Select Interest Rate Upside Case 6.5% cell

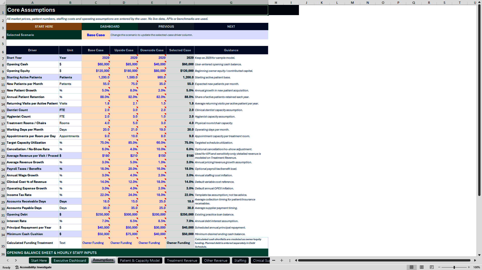tap(124, 221)
